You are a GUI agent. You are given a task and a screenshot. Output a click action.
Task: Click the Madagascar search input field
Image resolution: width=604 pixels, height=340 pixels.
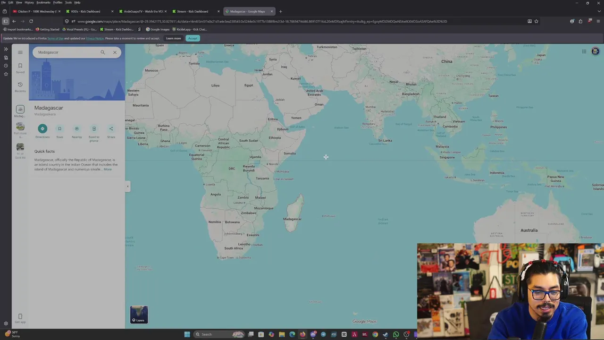66,52
